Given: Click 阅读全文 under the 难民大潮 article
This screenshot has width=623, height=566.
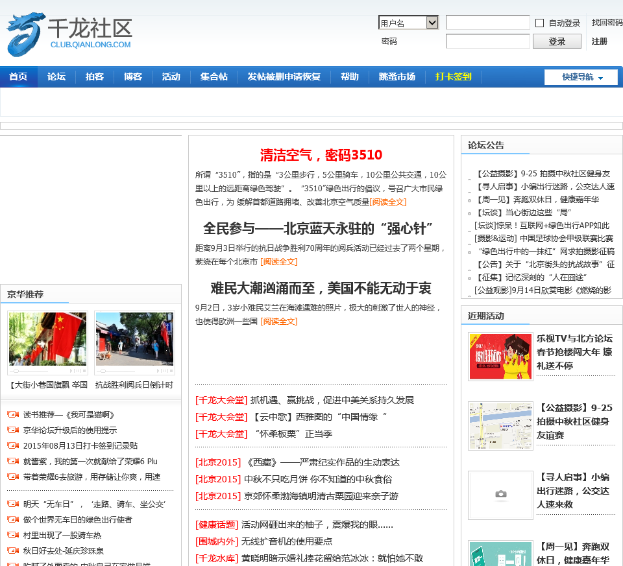Looking at the screenshot, I should pyautogui.click(x=279, y=321).
